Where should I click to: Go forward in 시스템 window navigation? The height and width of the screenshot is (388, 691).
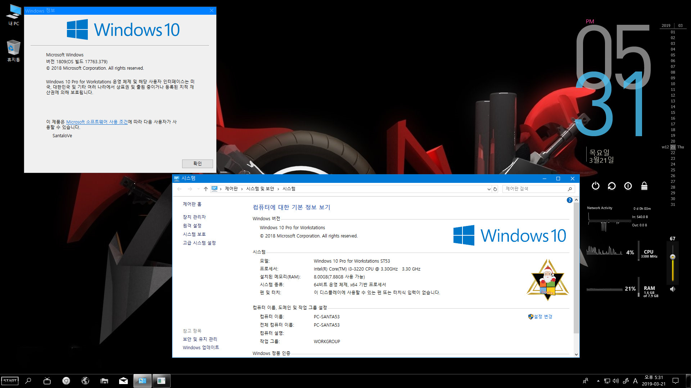190,189
